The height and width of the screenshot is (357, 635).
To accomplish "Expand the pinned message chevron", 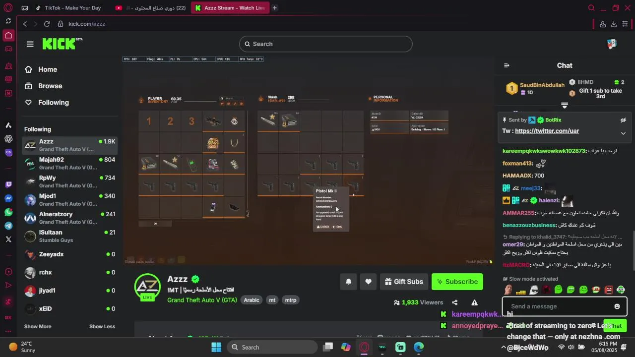I will (x=623, y=133).
